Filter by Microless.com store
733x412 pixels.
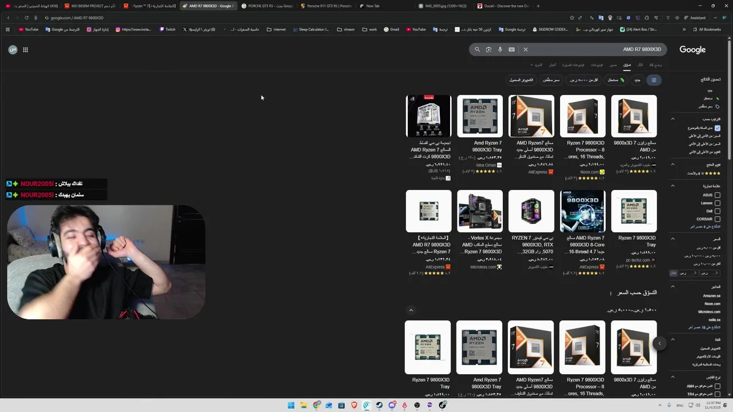click(x=709, y=312)
